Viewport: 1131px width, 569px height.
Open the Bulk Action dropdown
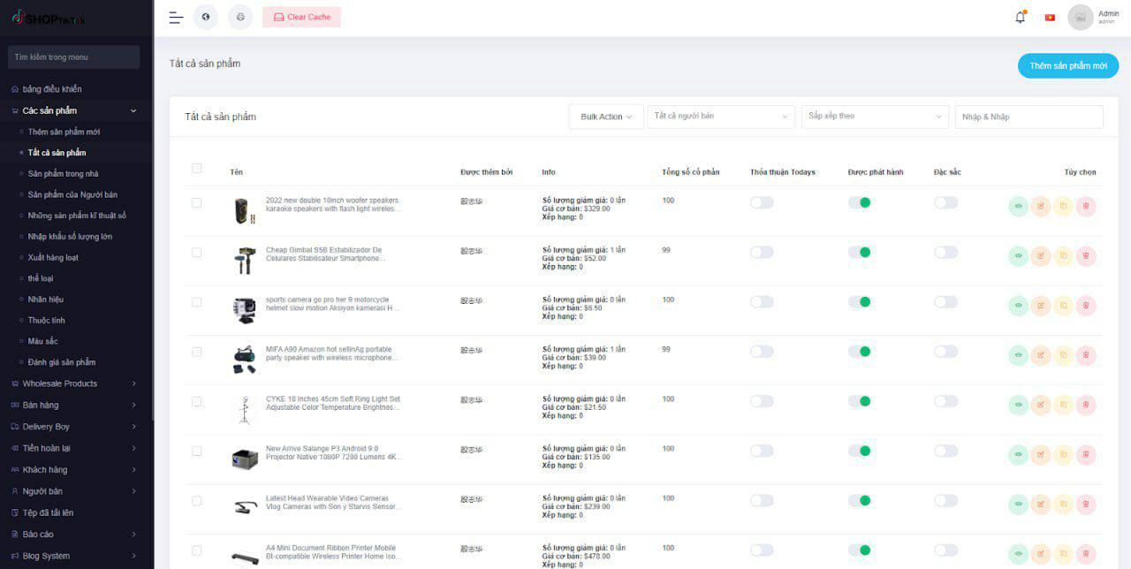[606, 117]
